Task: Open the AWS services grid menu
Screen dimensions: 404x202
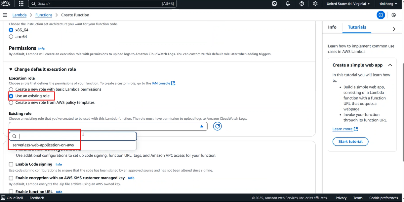Action: click(x=21, y=4)
